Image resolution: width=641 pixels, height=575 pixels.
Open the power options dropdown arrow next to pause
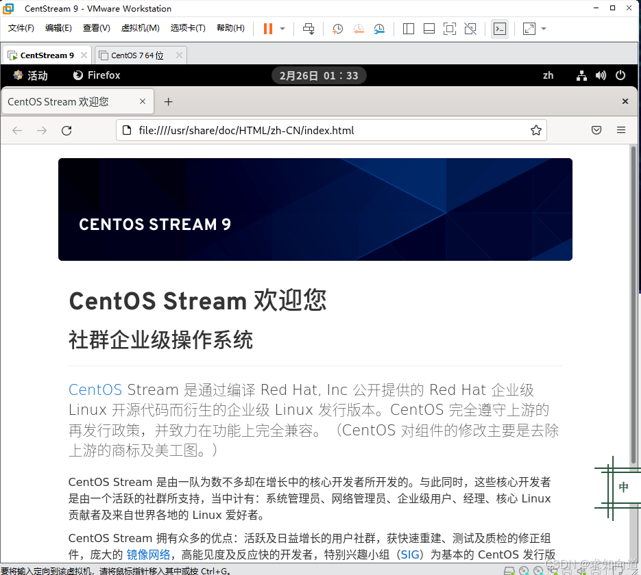click(x=282, y=29)
